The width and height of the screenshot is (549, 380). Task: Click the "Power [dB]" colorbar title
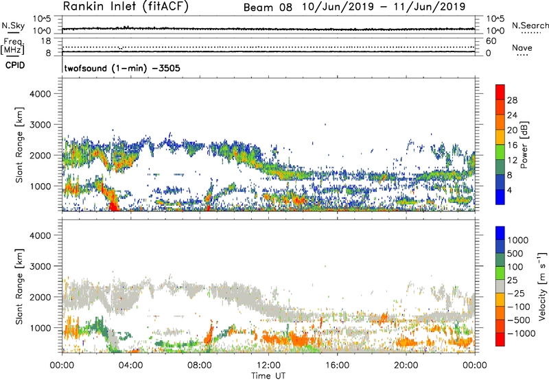[x=524, y=145]
